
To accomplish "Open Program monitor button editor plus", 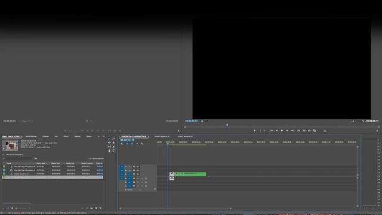I will (377, 131).
